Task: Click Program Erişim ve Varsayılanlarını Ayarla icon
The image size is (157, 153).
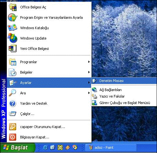Action: tap(13, 18)
